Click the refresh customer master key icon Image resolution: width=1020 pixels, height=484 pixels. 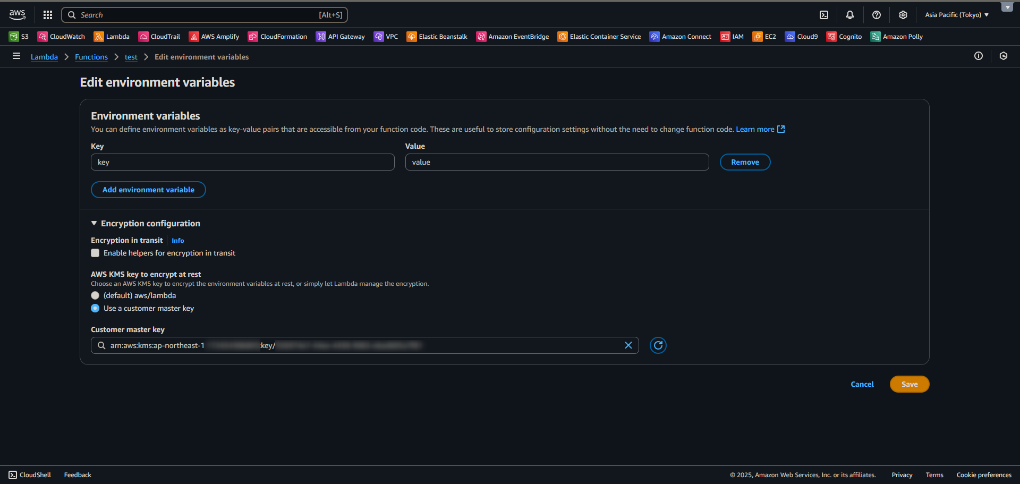[x=658, y=345]
